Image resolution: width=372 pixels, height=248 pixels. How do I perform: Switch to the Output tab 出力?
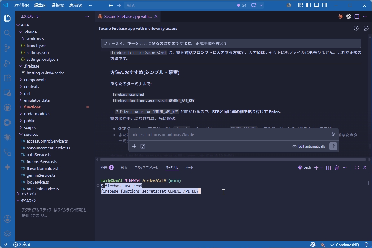pos(124,168)
